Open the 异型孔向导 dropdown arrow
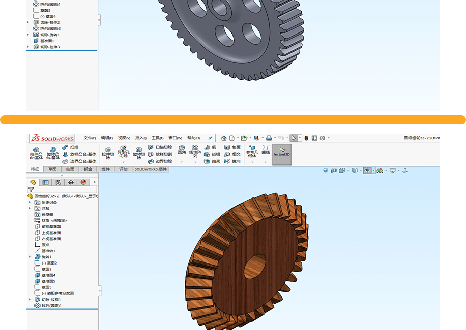The height and width of the screenshot is (330, 466). click(123, 162)
